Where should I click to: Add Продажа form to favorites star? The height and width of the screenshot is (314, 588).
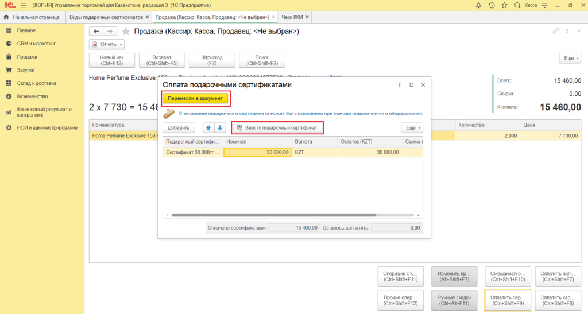126,32
